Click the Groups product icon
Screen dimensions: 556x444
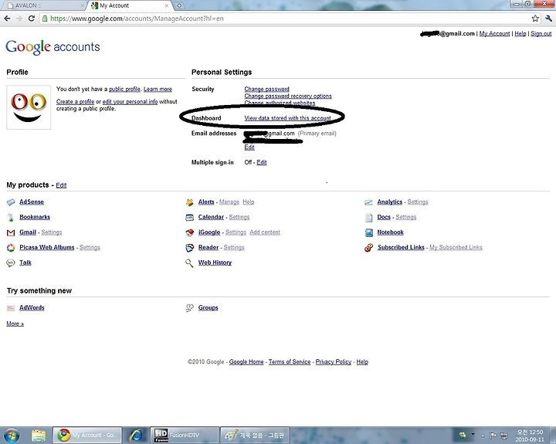[190, 308]
